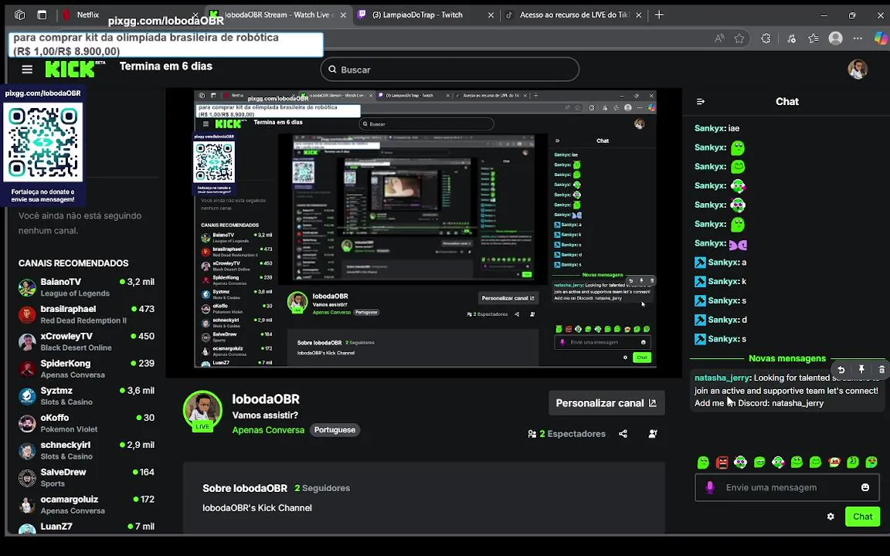
Task: Open Pokemon Violet category under oKoffo
Action: pyautogui.click(x=70, y=429)
